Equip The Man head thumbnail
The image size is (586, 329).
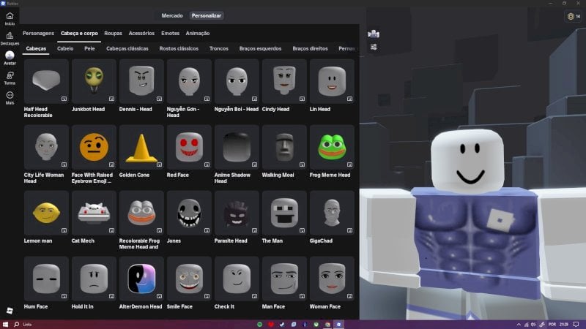[x=284, y=213]
